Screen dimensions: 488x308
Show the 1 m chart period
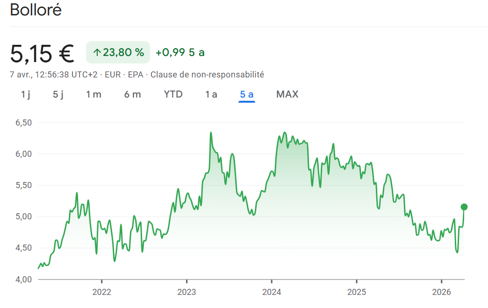(x=93, y=94)
